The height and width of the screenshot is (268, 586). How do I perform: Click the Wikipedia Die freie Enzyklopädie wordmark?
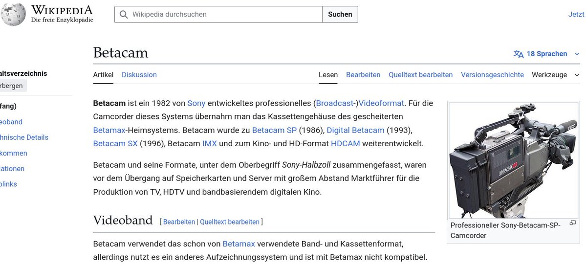click(x=62, y=14)
